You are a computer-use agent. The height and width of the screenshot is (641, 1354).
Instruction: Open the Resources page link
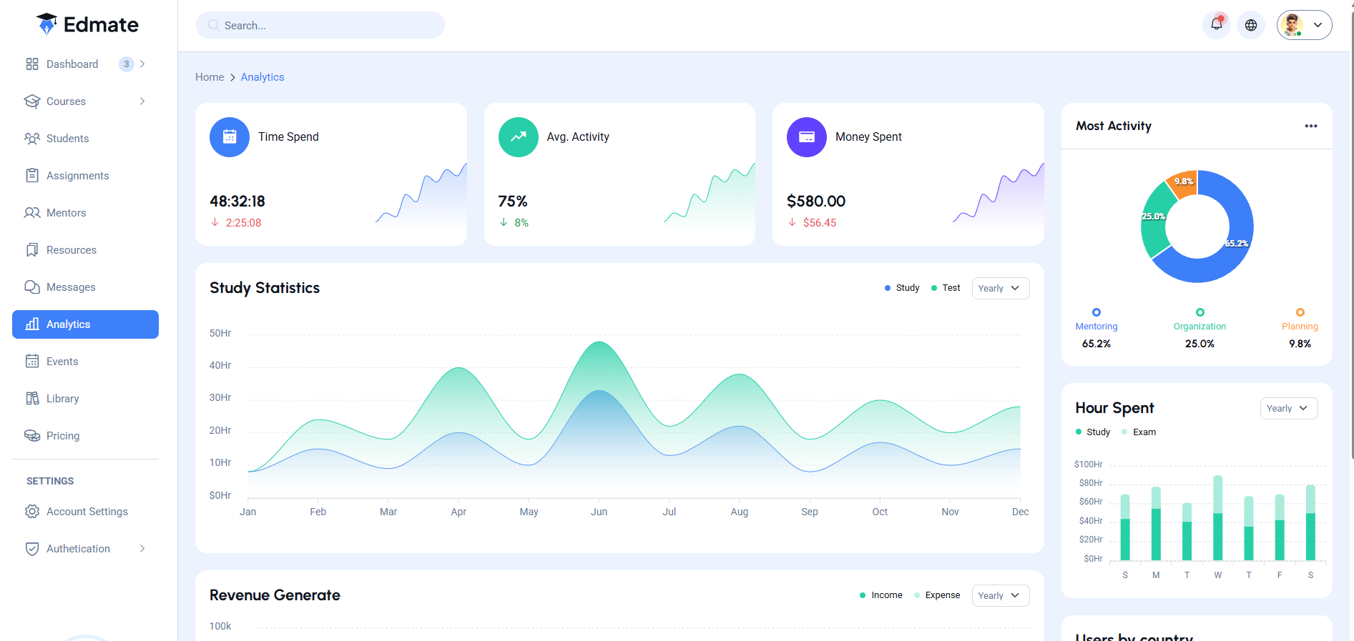86,250
